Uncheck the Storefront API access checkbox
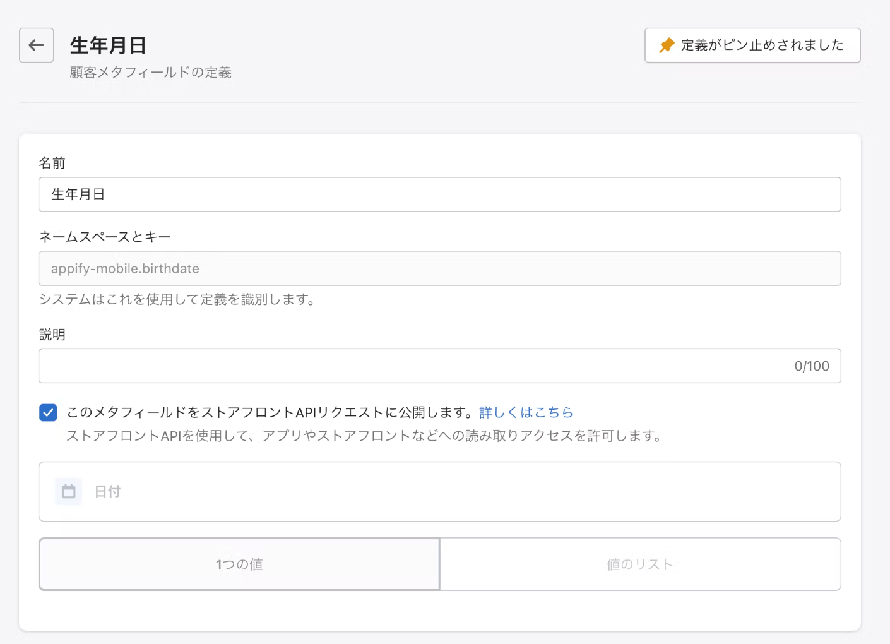The image size is (890, 644). click(48, 412)
